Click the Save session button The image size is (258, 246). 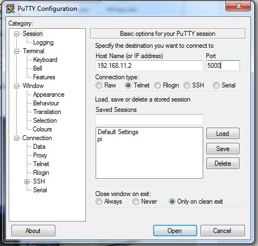[223, 149]
